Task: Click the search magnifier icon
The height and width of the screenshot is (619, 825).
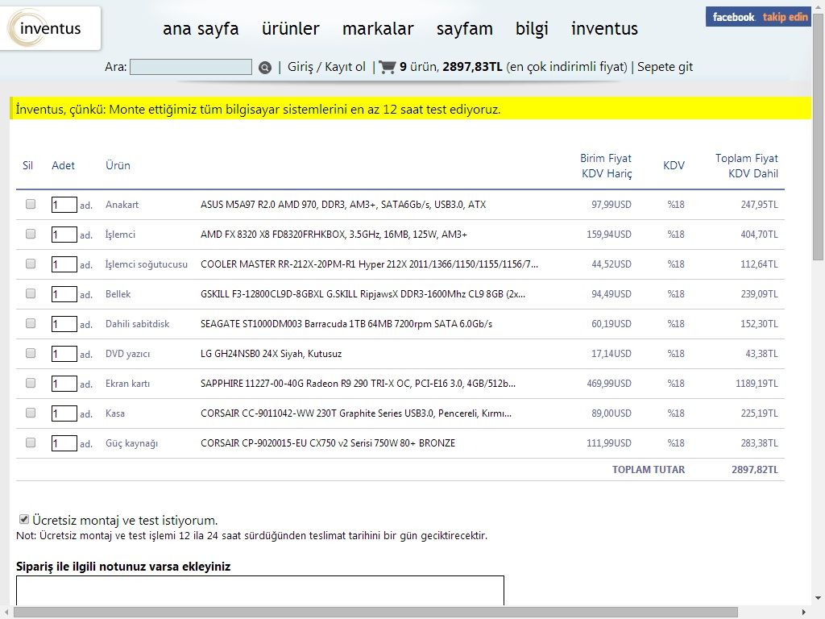Action: coord(264,68)
